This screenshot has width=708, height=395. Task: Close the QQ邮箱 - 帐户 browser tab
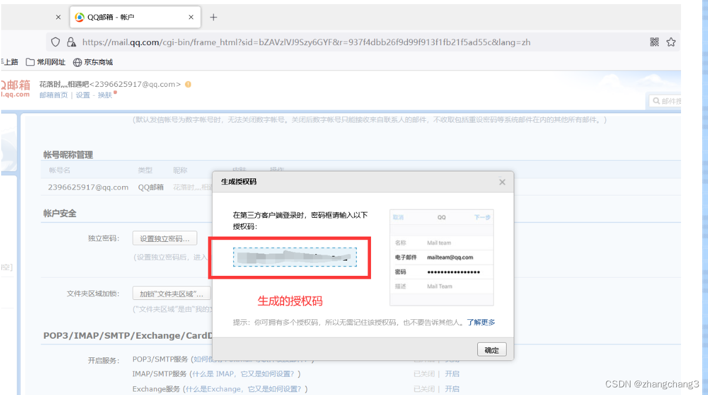click(191, 18)
